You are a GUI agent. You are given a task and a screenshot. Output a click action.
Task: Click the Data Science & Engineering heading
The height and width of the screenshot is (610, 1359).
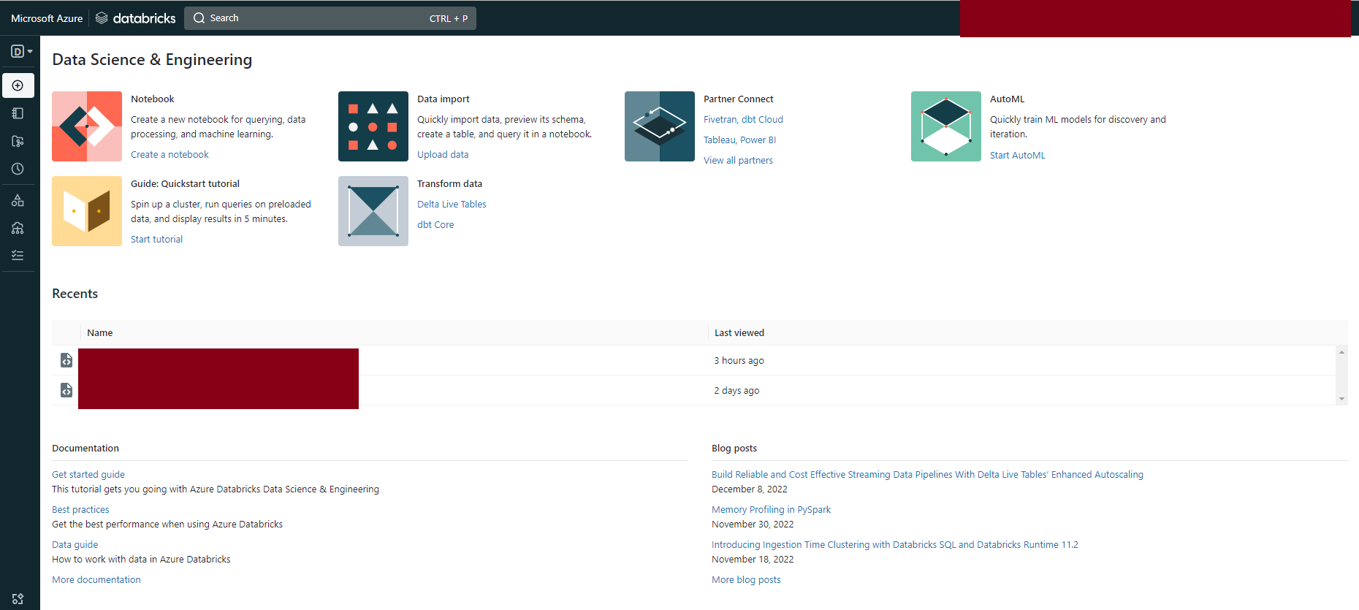[x=152, y=60]
